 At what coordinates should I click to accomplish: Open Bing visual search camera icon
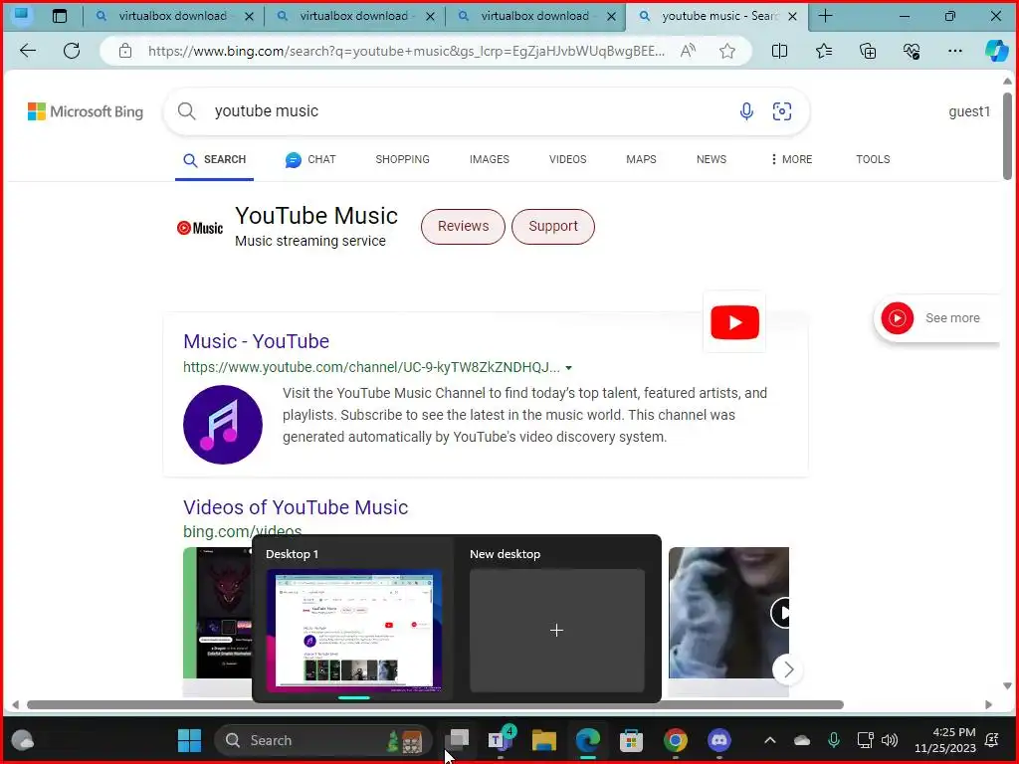782,111
